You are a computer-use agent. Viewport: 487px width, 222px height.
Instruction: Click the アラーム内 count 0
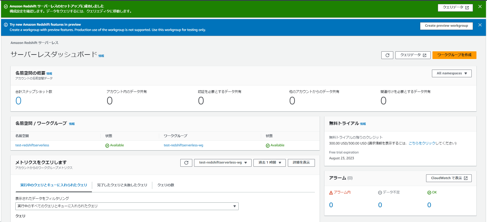(x=331, y=205)
